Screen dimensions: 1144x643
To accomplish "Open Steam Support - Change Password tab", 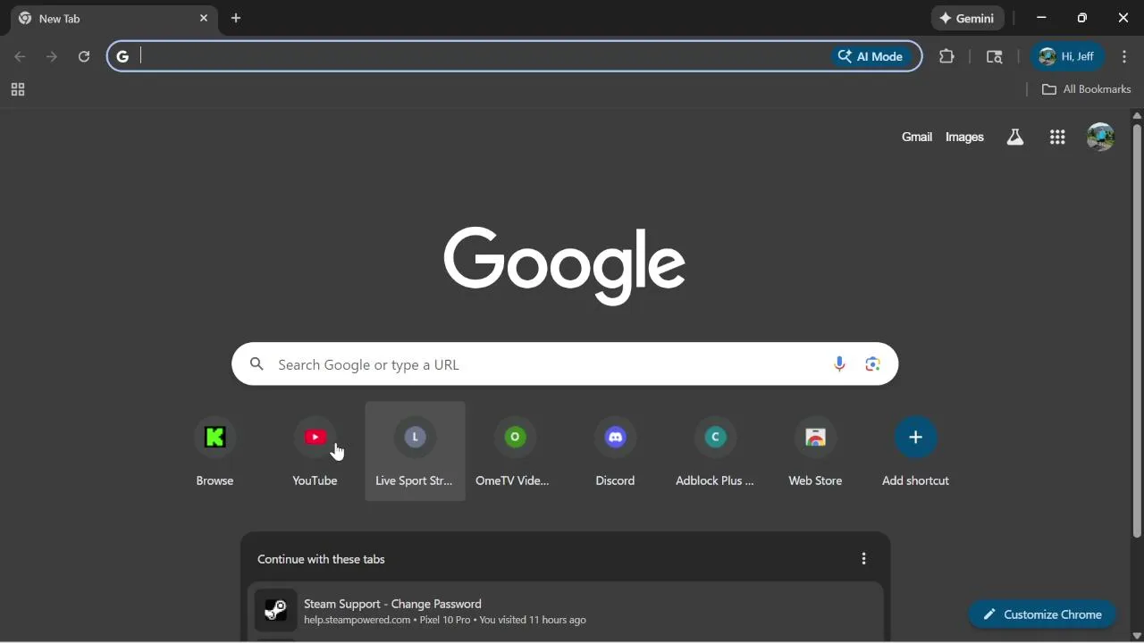I will pos(565,611).
